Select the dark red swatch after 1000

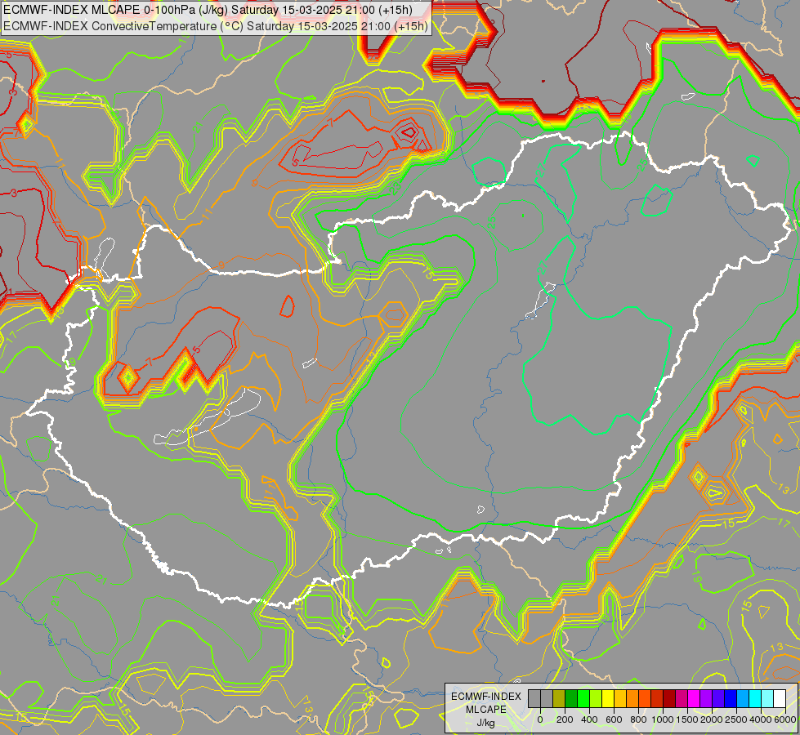pos(669,699)
